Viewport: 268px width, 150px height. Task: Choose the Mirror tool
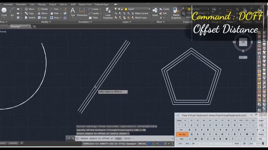(x=43, y=13)
